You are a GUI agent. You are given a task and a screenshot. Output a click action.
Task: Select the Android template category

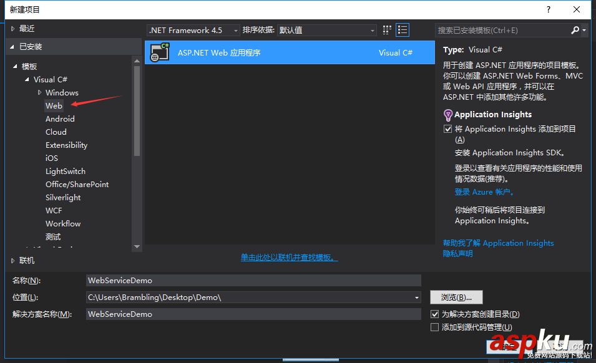60,119
